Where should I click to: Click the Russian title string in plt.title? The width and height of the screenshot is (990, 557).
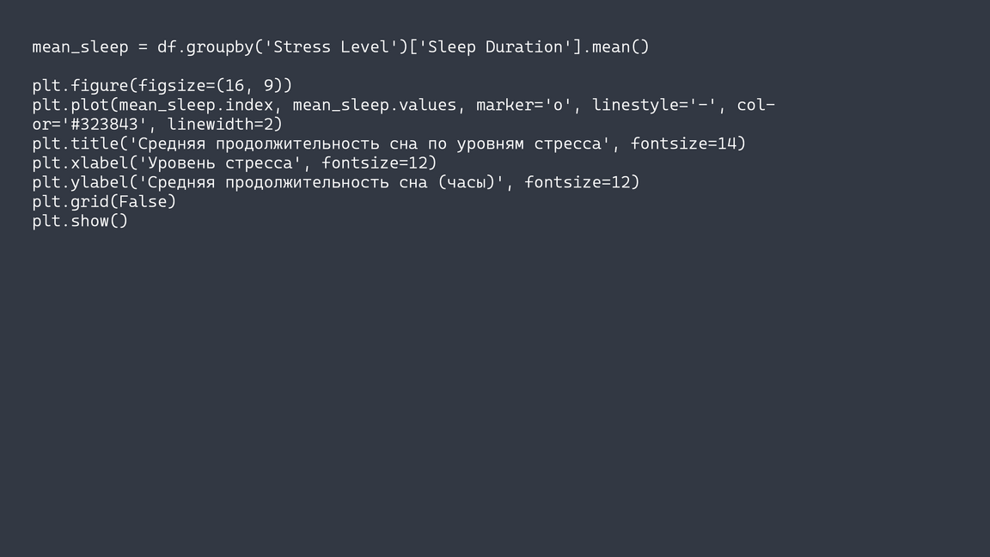[x=370, y=144]
